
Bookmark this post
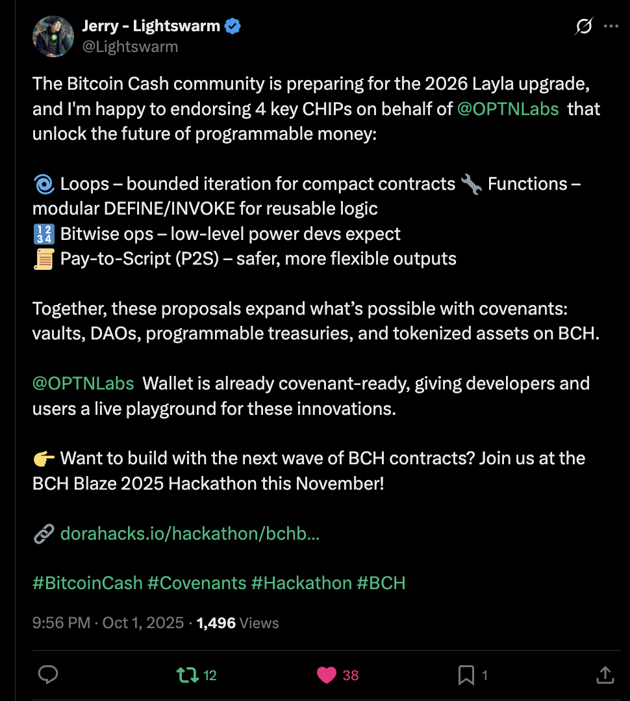[x=466, y=675]
